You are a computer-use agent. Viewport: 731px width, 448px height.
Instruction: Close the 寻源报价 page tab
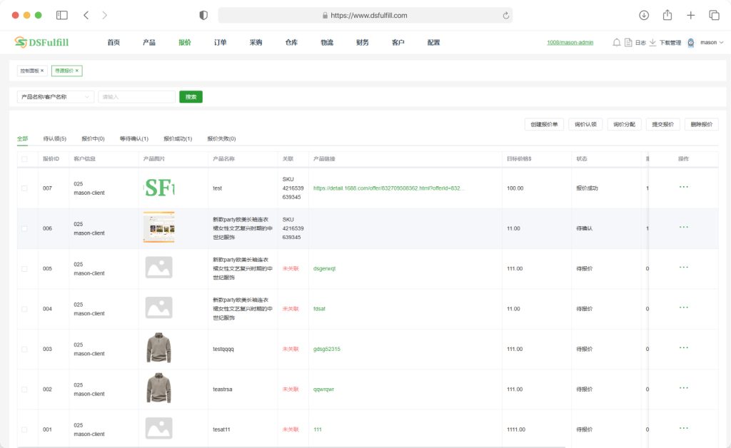pos(77,71)
